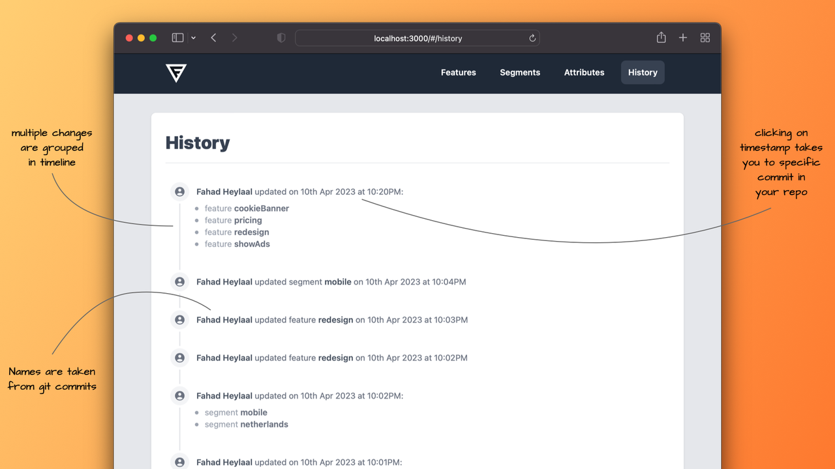Click redesign in the 10:03PM entry

(x=335, y=320)
